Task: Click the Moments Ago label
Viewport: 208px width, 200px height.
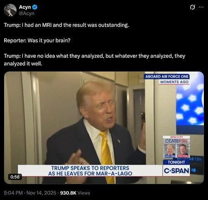Action: 174,82
